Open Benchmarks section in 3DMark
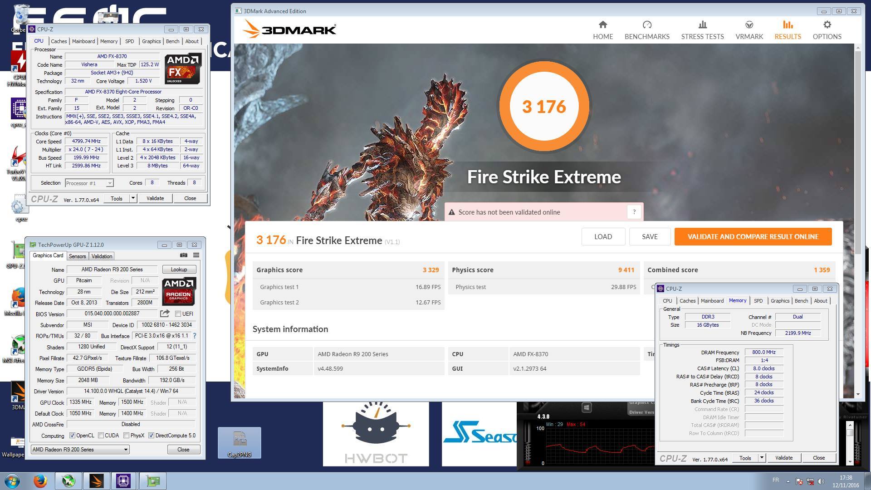The height and width of the screenshot is (490, 871). [647, 30]
